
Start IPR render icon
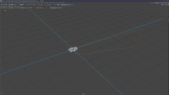[x=64, y=5]
